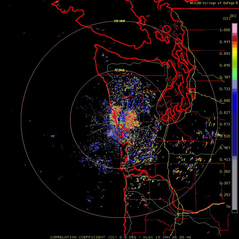239x239 pixels.
Task: Select the 0.627 legend value
Action: click(225, 113)
